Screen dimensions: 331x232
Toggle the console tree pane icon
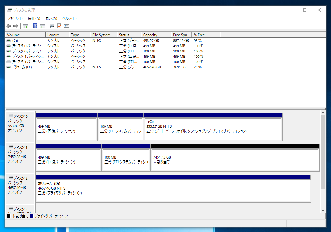[25, 26]
